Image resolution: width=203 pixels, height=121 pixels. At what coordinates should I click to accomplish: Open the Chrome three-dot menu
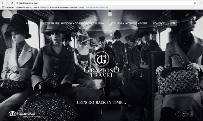[x=200, y=3]
